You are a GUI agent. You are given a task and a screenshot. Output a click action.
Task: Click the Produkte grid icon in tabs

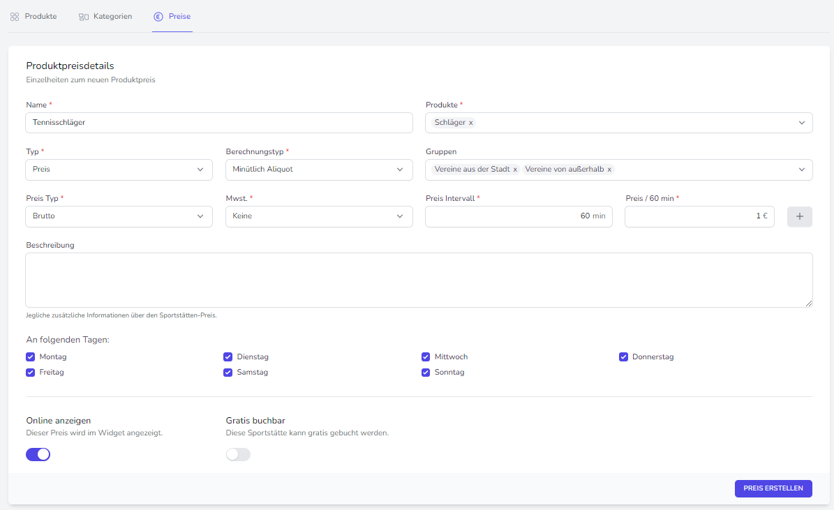(15, 16)
